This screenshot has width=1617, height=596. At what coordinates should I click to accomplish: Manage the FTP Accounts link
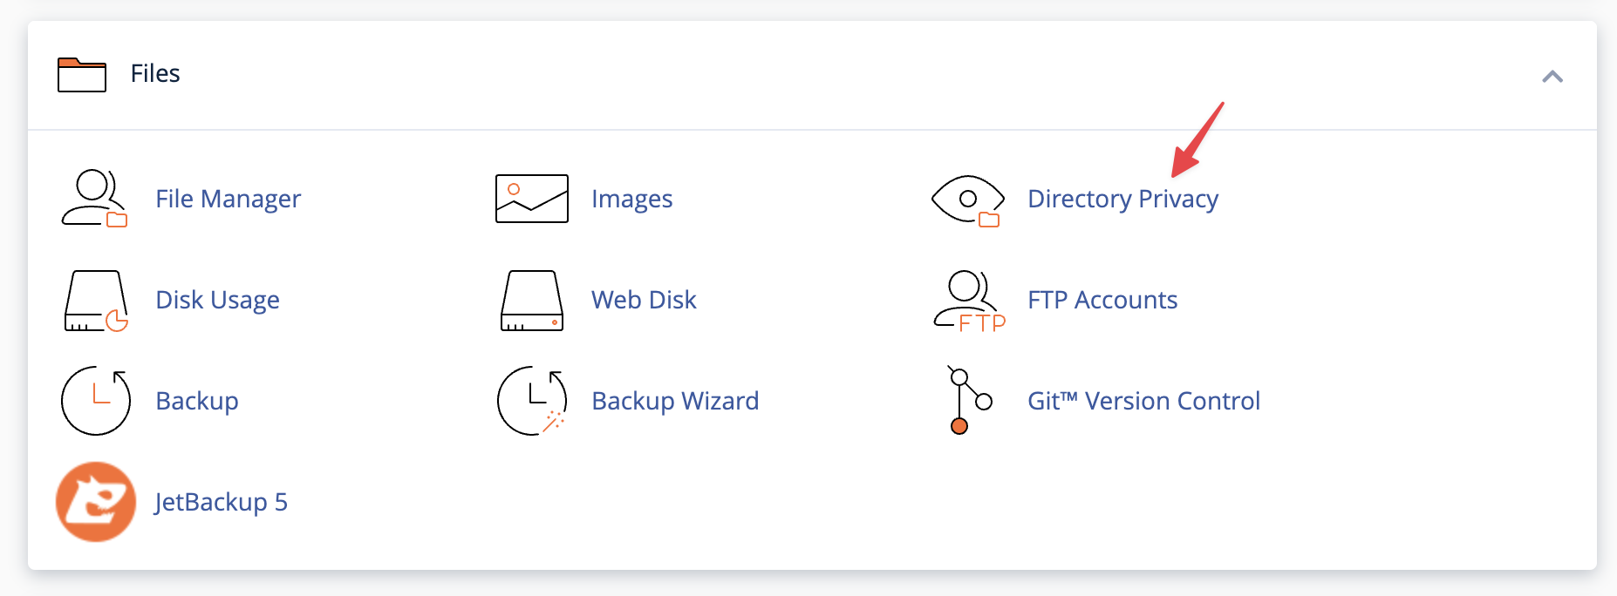[x=1102, y=300]
